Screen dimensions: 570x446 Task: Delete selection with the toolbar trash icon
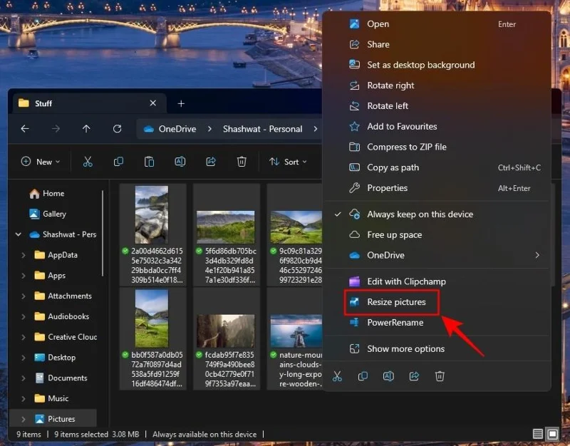point(242,162)
